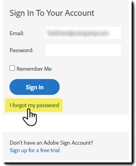Click the 'Remember Me' label text

(34, 69)
